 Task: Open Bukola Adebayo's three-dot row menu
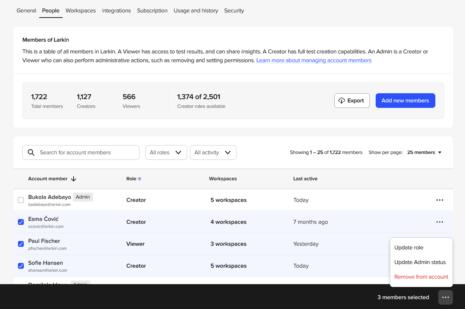click(x=440, y=200)
